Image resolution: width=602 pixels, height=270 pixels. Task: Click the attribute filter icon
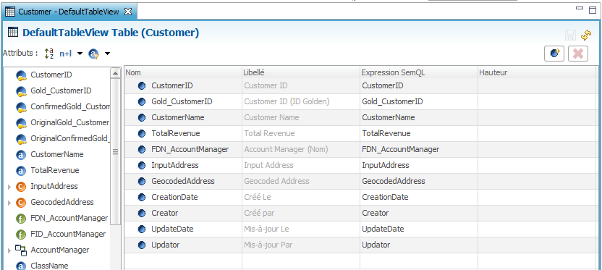(x=93, y=54)
